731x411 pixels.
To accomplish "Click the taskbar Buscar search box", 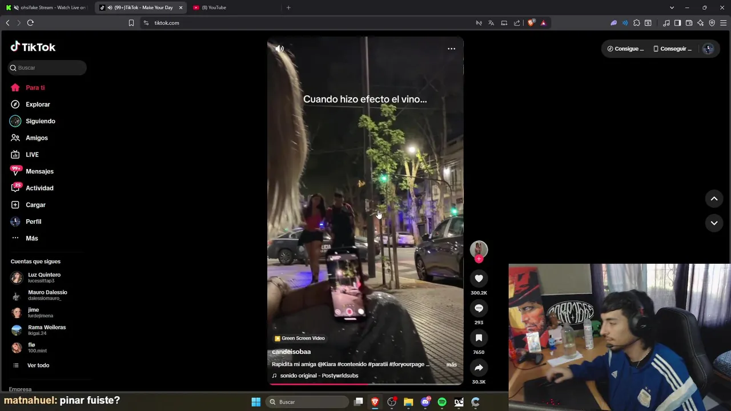I will pyautogui.click(x=308, y=402).
